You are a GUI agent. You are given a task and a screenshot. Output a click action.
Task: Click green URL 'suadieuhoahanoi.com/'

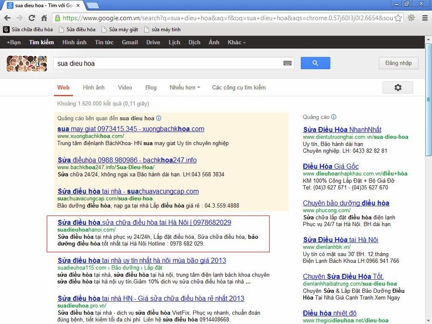pos(86,230)
